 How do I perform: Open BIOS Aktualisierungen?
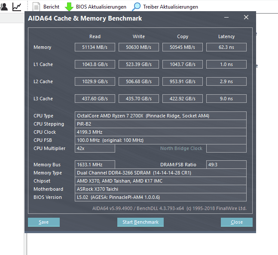tap(101, 7)
